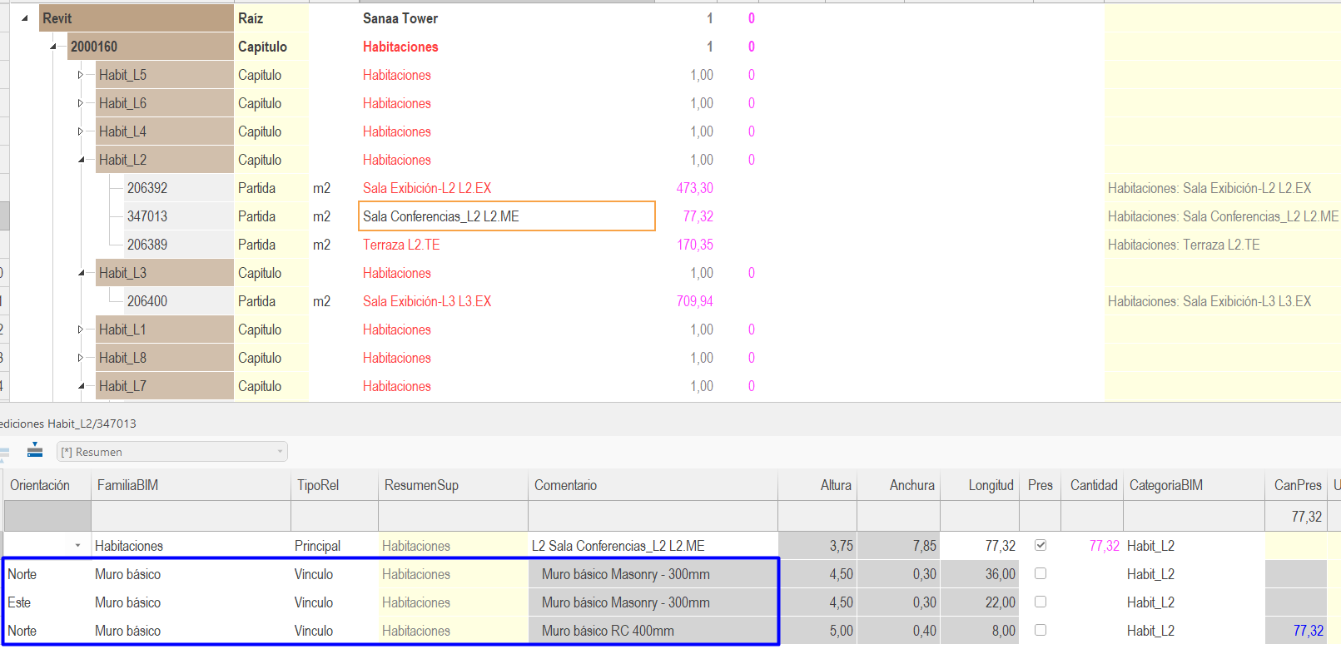Select the Habit_L5 chapter code
Viewport: 1341px width, 659px height.
pyautogui.click(x=164, y=75)
